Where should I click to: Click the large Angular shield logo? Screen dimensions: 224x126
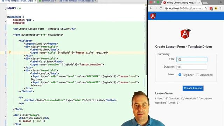(185, 34)
